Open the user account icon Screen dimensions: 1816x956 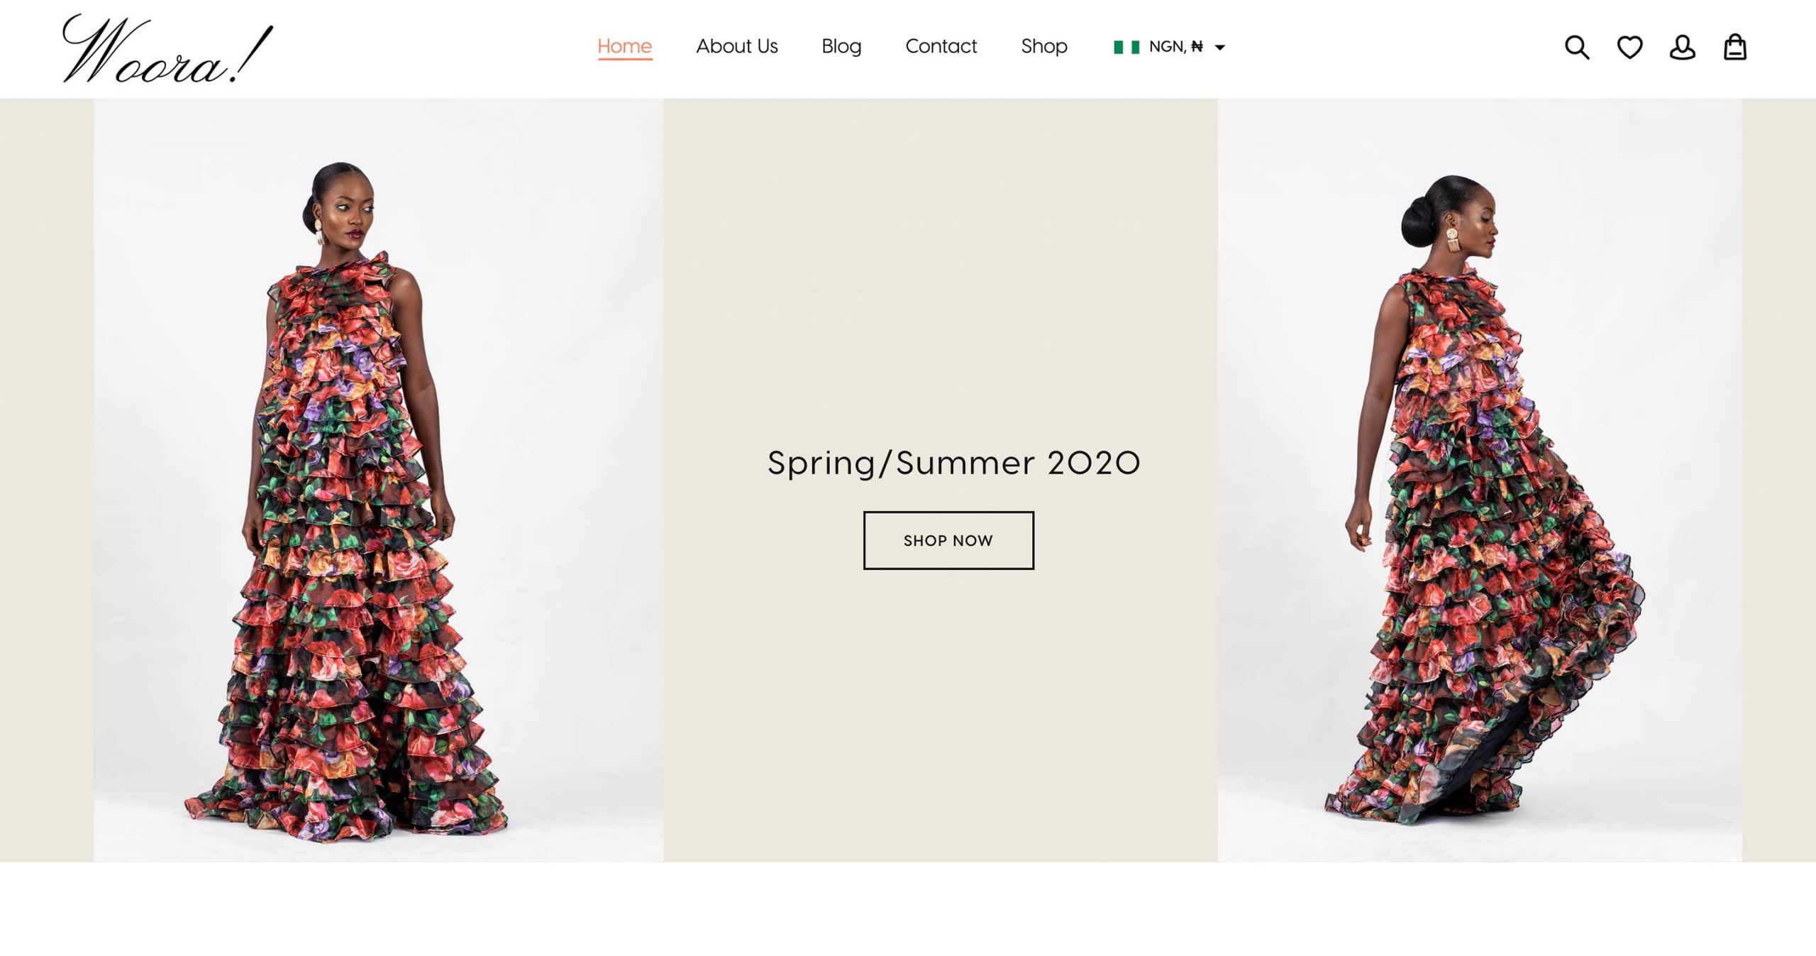tap(1682, 48)
